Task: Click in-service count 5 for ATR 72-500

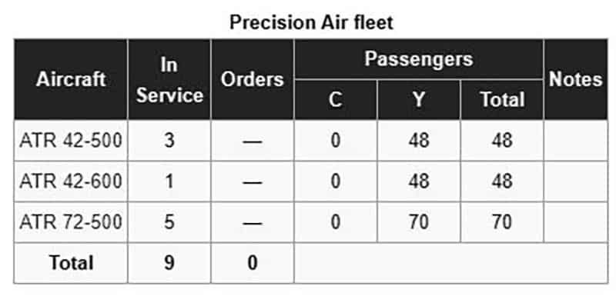Action: [x=169, y=222]
